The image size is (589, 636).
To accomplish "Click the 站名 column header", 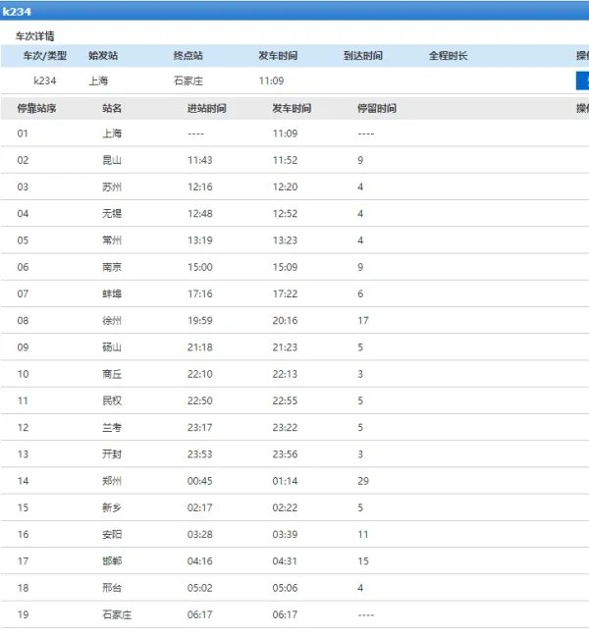I will pyautogui.click(x=112, y=108).
